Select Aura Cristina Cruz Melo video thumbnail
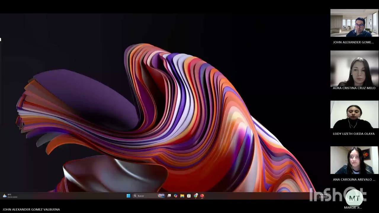This screenshot has height=213, width=379. pos(354,68)
